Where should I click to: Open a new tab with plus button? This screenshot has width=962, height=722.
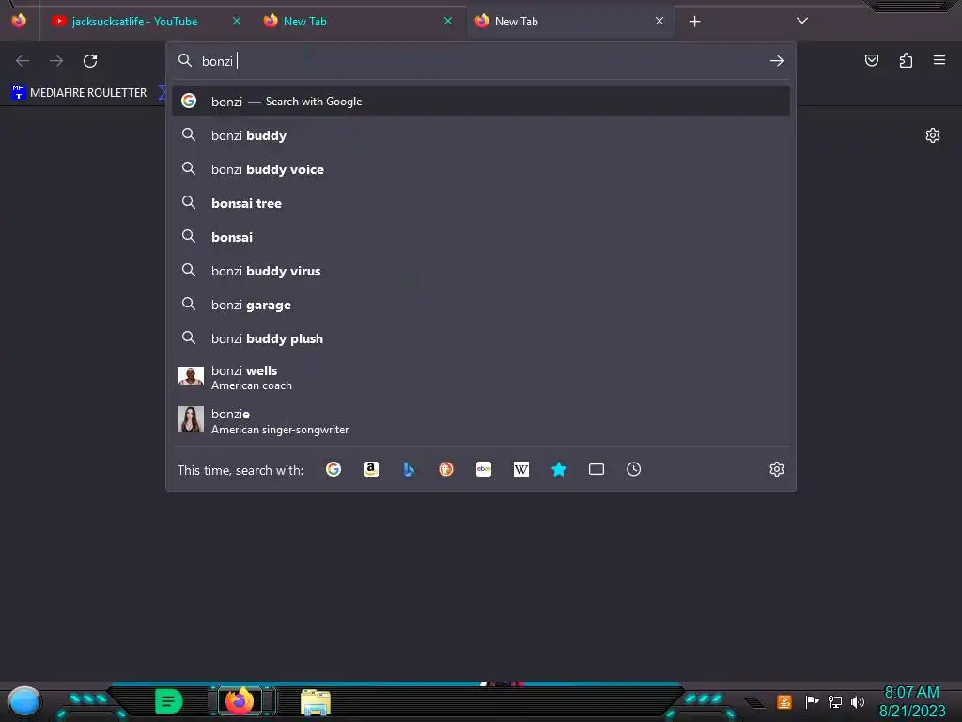tap(694, 22)
